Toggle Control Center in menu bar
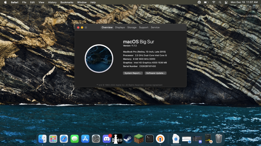 pos(226,2)
